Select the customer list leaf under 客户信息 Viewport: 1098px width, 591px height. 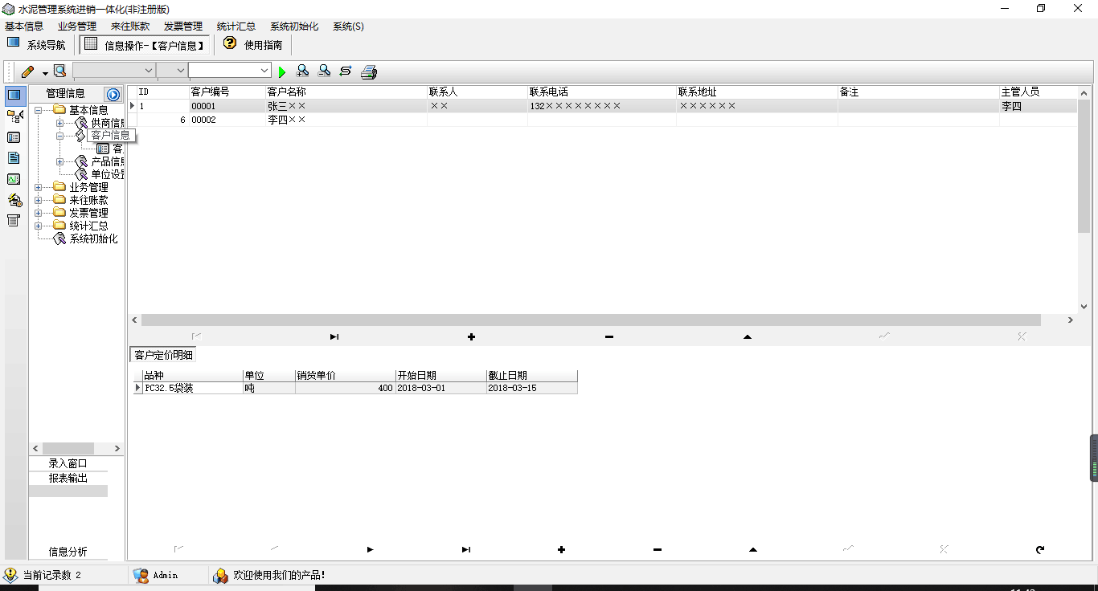pyautogui.click(x=110, y=149)
